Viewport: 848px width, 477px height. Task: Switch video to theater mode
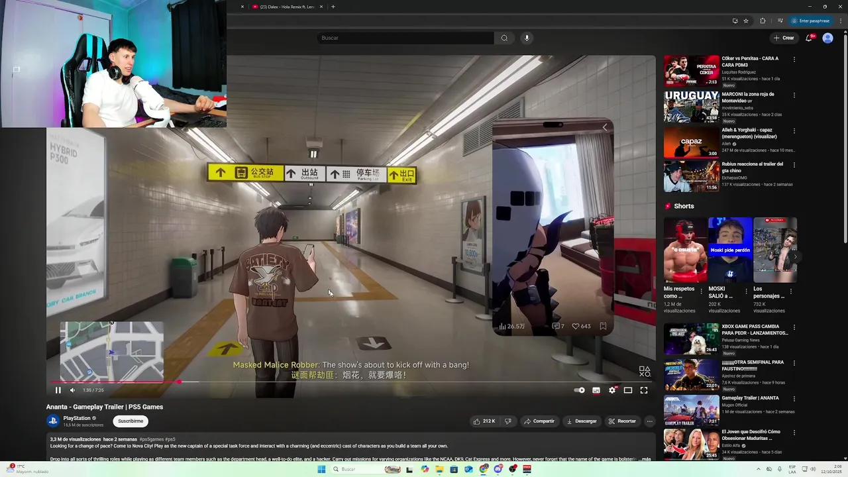[628, 390]
